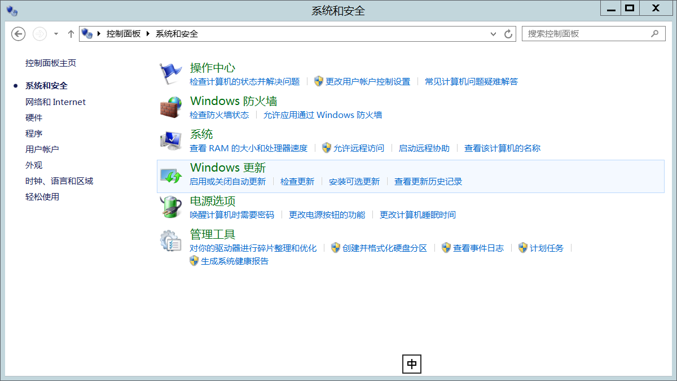The width and height of the screenshot is (677, 381).
Task: Click the Windows 更新 heading
Action: (228, 168)
